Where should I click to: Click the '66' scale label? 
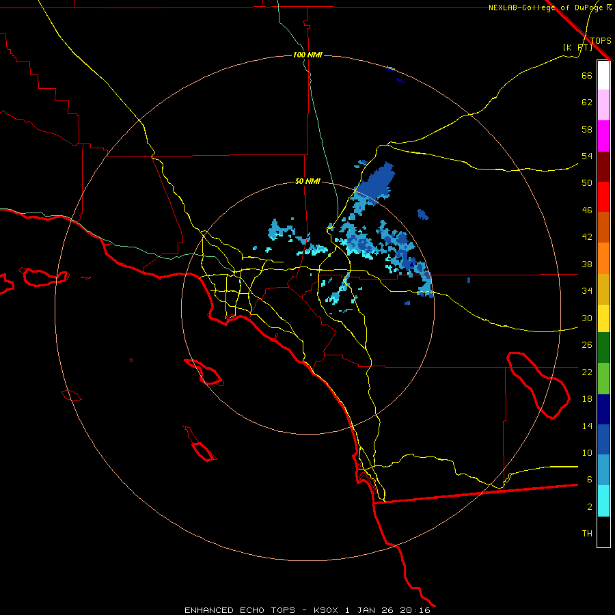click(587, 76)
